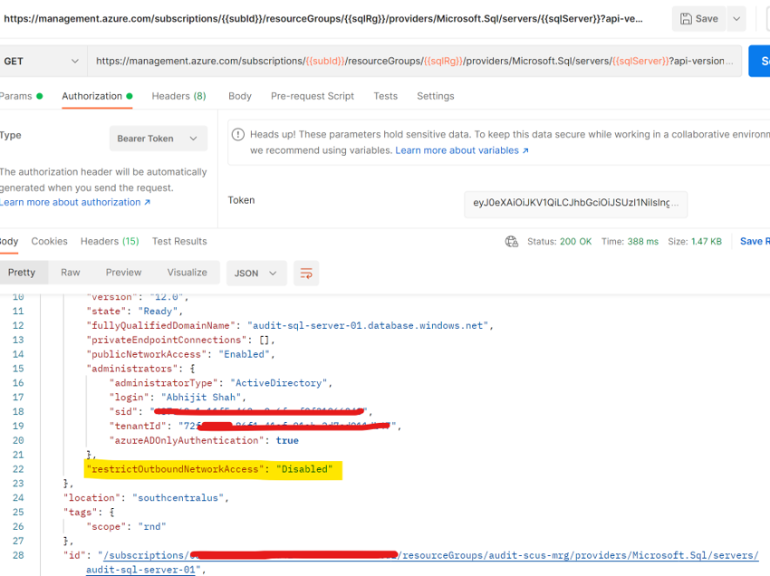Open the Save options dropdown arrow

point(736,19)
